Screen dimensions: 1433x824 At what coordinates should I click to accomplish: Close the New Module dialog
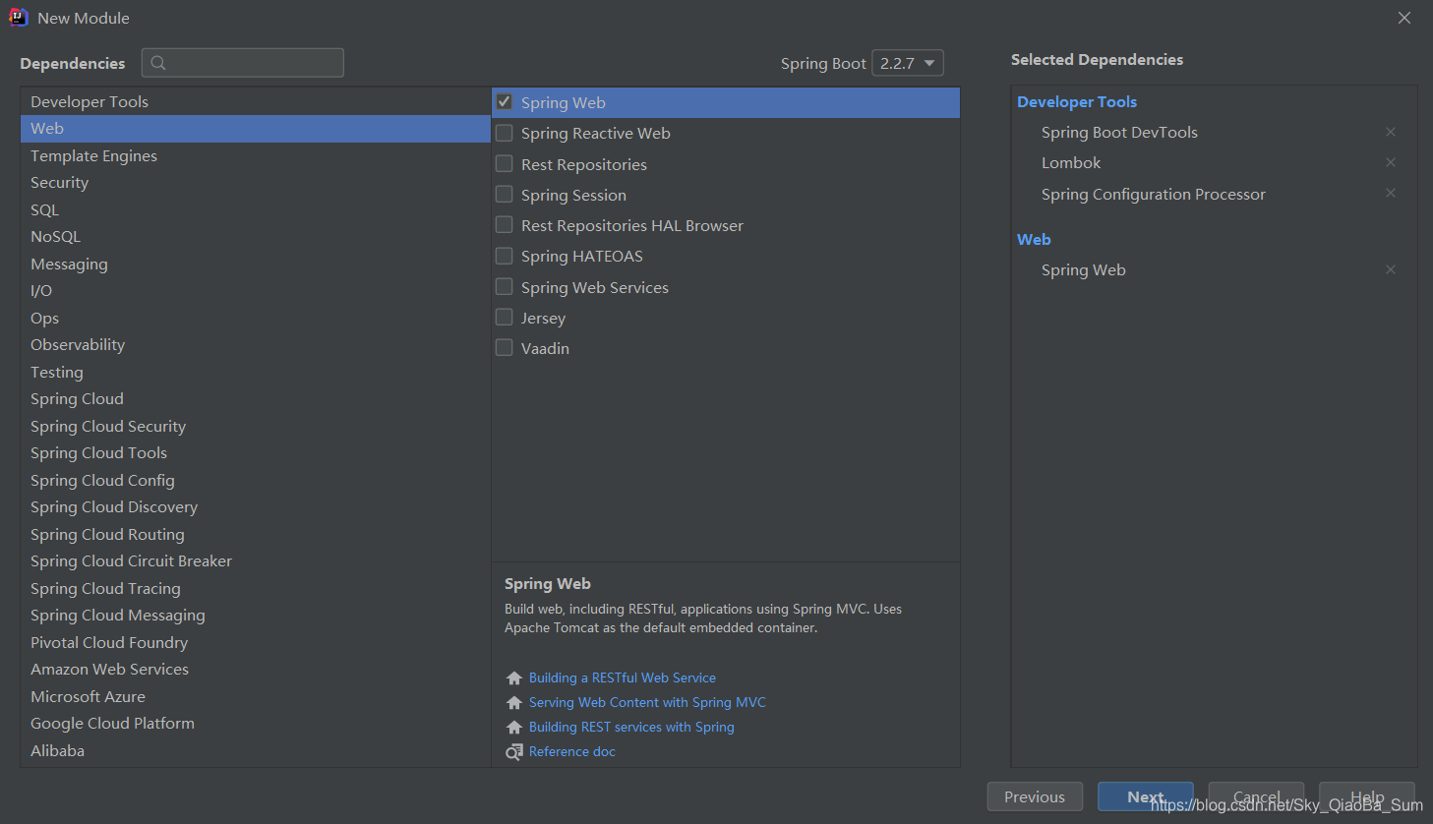[1404, 18]
